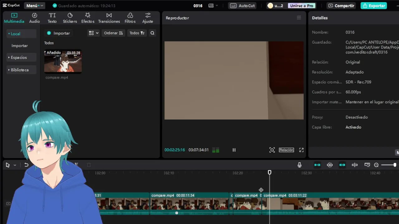The height and width of the screenshot is (224, 399).
Task: Open the Menú dropdown
Action: 34,6
